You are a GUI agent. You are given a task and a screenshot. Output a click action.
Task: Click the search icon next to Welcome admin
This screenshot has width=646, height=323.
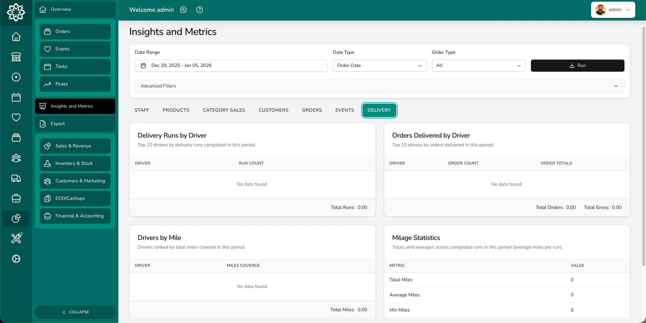[x=183, y=10]
